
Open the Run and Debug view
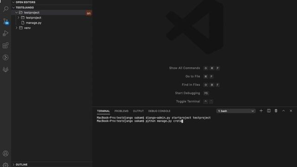[6, 33]
